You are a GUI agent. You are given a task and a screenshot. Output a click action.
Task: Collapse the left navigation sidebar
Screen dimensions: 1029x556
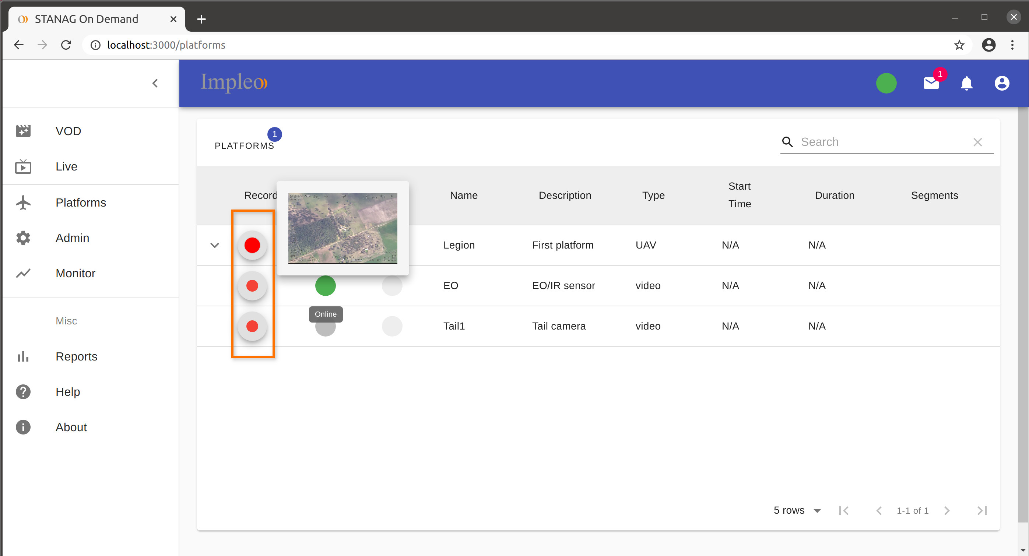(x=155, y=83)
